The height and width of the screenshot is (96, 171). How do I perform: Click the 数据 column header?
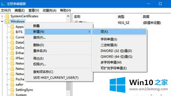pos(156,17)
